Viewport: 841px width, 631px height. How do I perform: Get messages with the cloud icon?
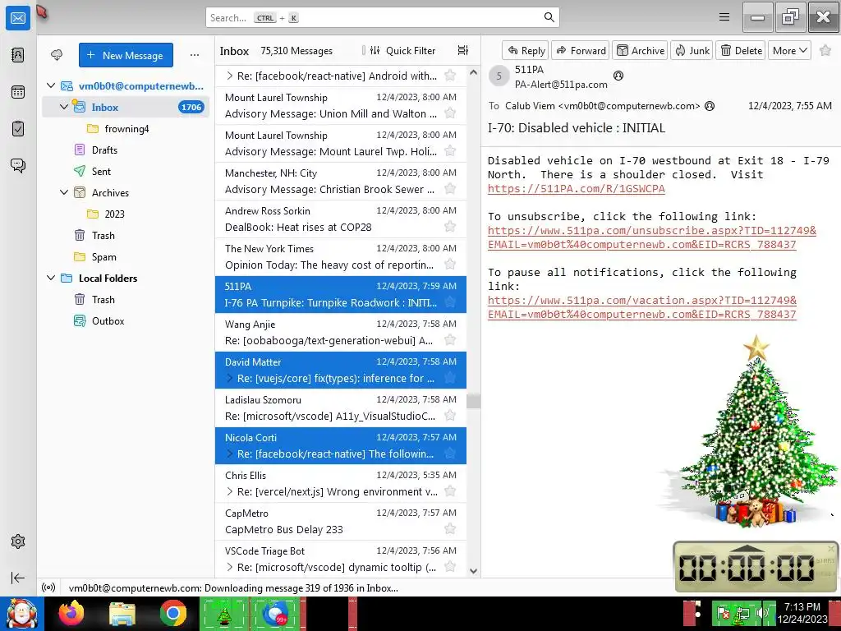point(57,55)
